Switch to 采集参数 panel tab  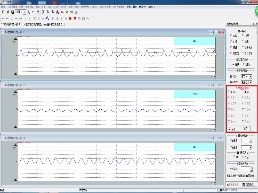pyautogui.click(x=234, y=185)
